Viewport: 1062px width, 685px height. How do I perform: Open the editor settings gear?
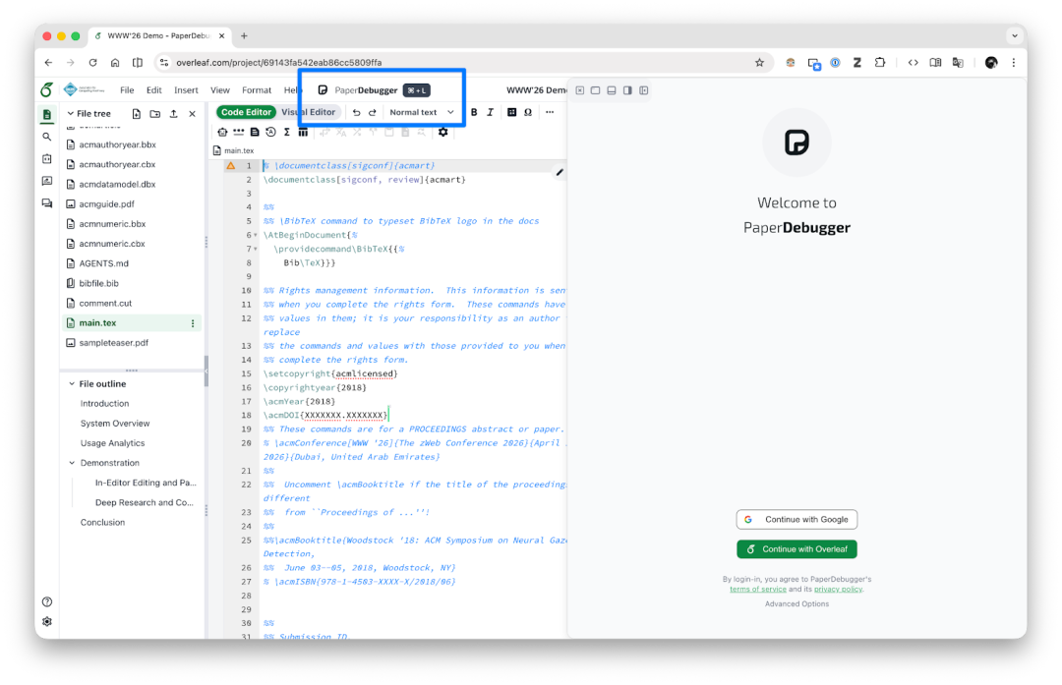point(442,132)
